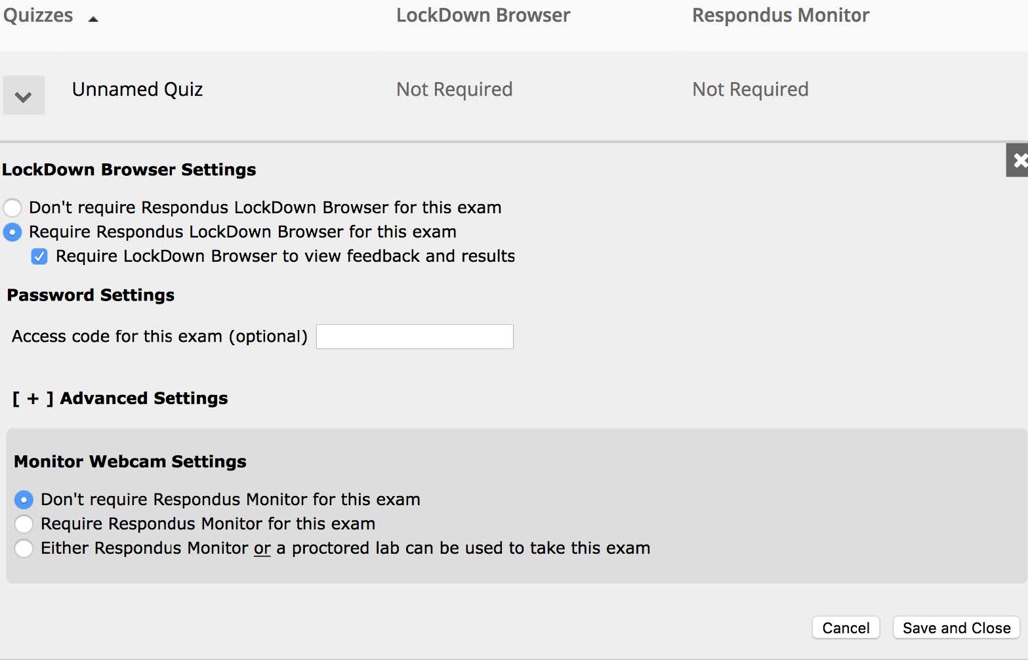Click the Monitor Webcam Settings heading
The height and width of the screenshot is (660, 1028).
130,461
